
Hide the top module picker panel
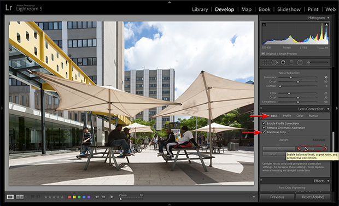pyautogui.click(x=169, y=2)
